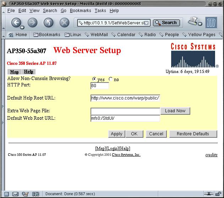
Task: Click the OK button
Action: tap(134, 134)
